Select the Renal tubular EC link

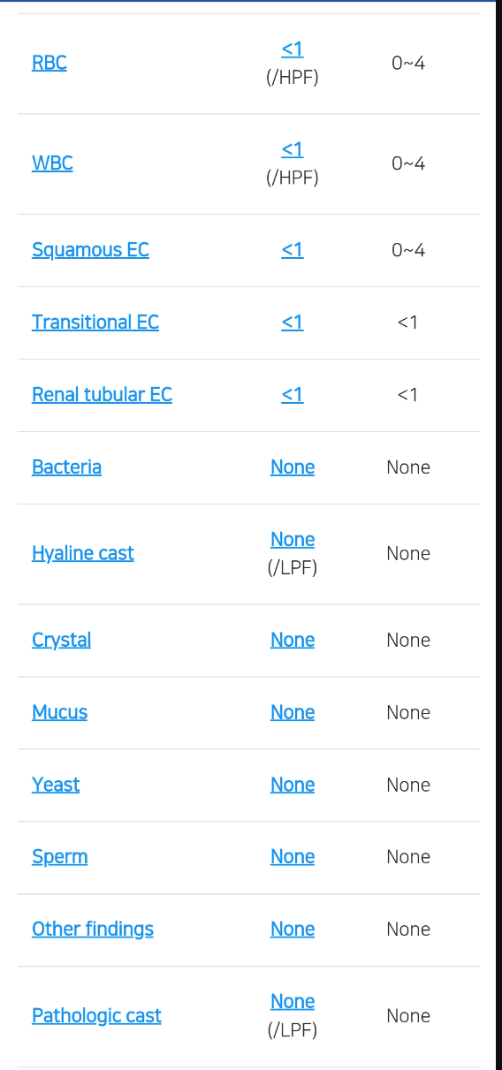[102, 395]
